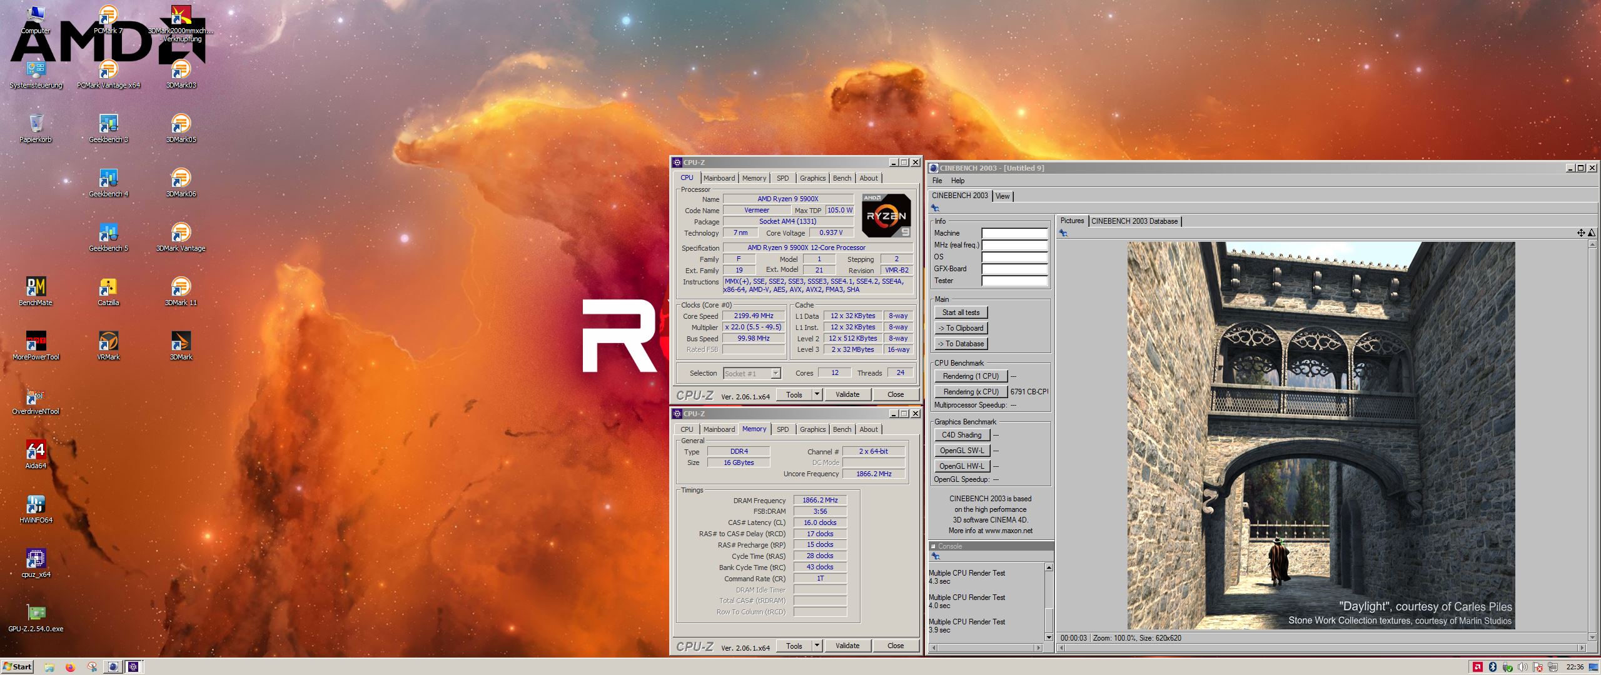This screenshot has width=1601, height=675.
Task: Open Graphics tab in lower CPU-Z window
Action: (812, 429)
